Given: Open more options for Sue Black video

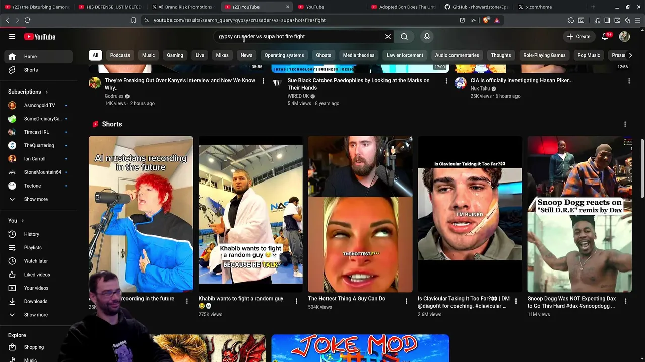Looking at the screenshot, I should tap(446, 81).
